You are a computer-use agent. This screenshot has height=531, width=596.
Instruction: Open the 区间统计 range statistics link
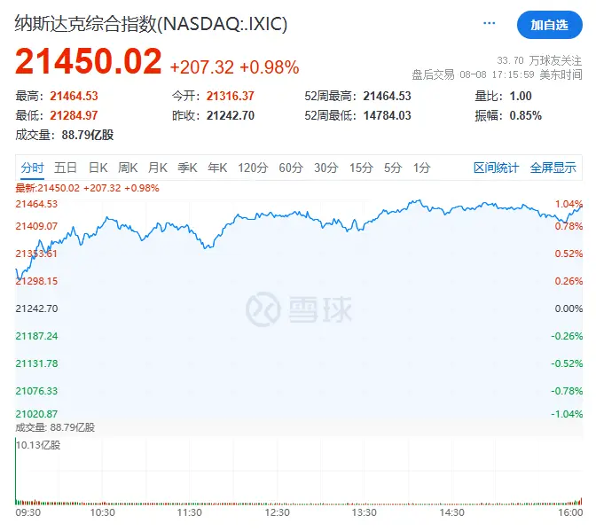tap(496, 168)
